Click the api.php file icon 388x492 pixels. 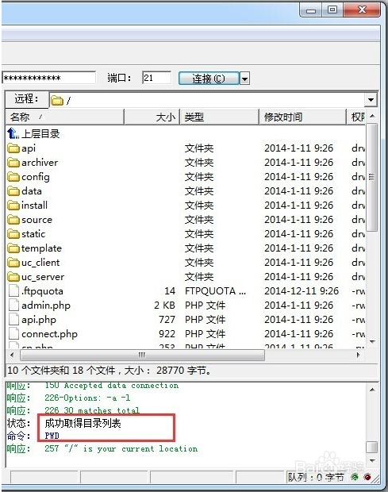[x=13, y=320]
